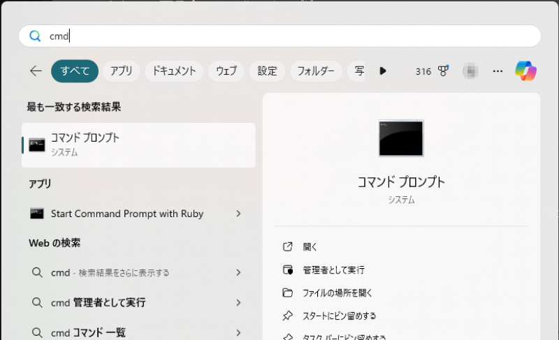559x340 pixels.
Task: Click the 316 rewards points count
Action: point(423,71)
